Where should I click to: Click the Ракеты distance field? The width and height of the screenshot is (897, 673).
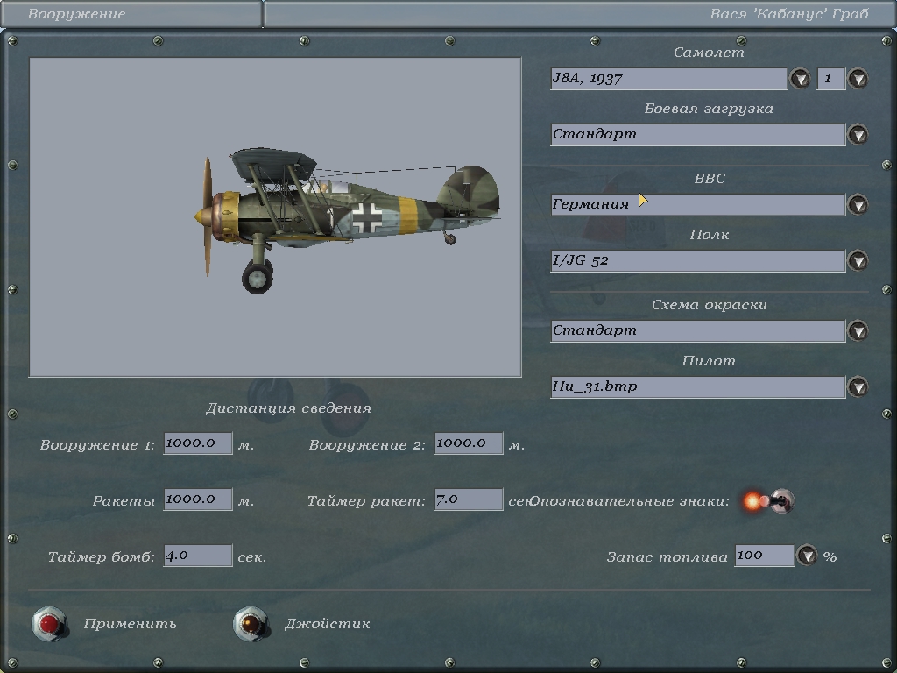[x=198, y=499]
